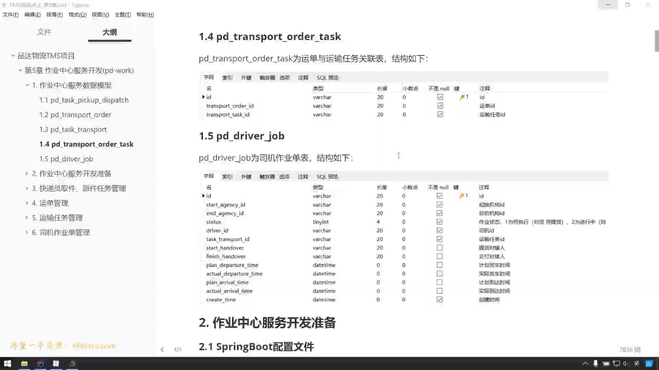This screenshot has width=659, height=370.
Task: Click source code toggle icon bottom toolbar
Action: click(177, 349)
